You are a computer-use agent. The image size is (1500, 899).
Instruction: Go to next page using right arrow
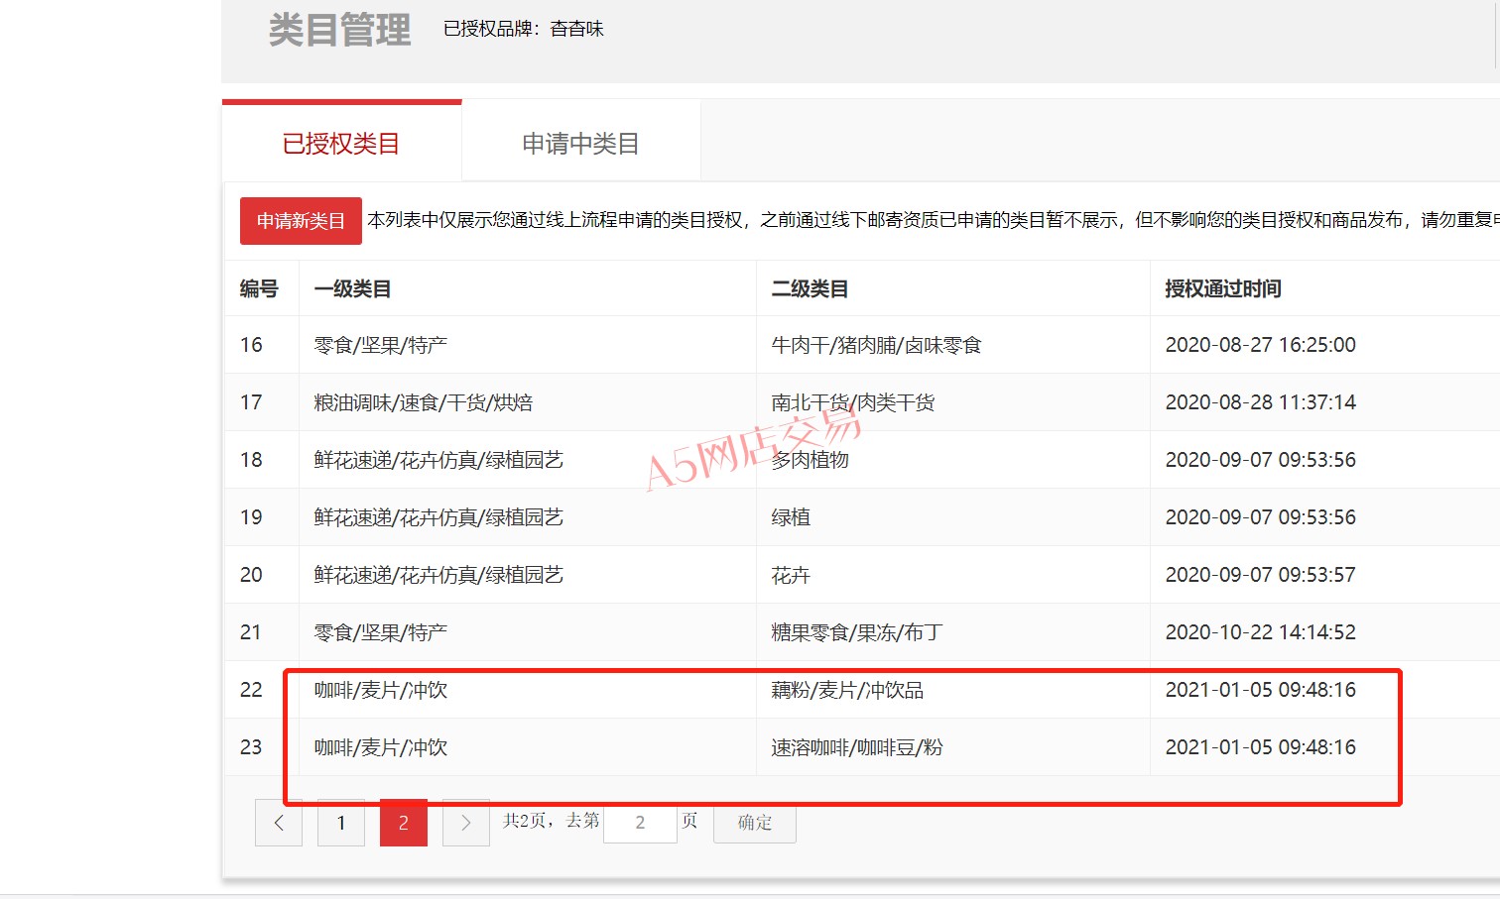(x=465, y=823)
